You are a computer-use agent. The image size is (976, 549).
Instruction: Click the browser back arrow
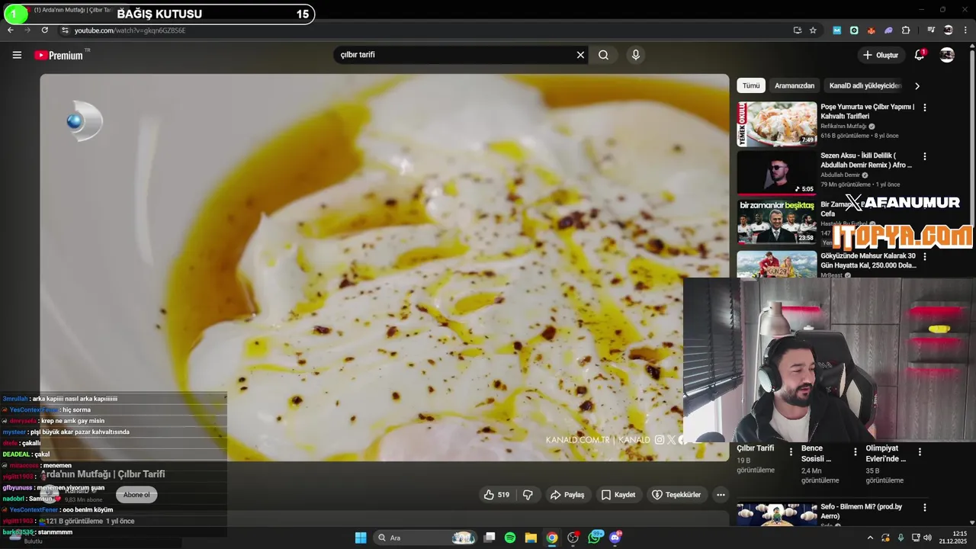point(11,30)
